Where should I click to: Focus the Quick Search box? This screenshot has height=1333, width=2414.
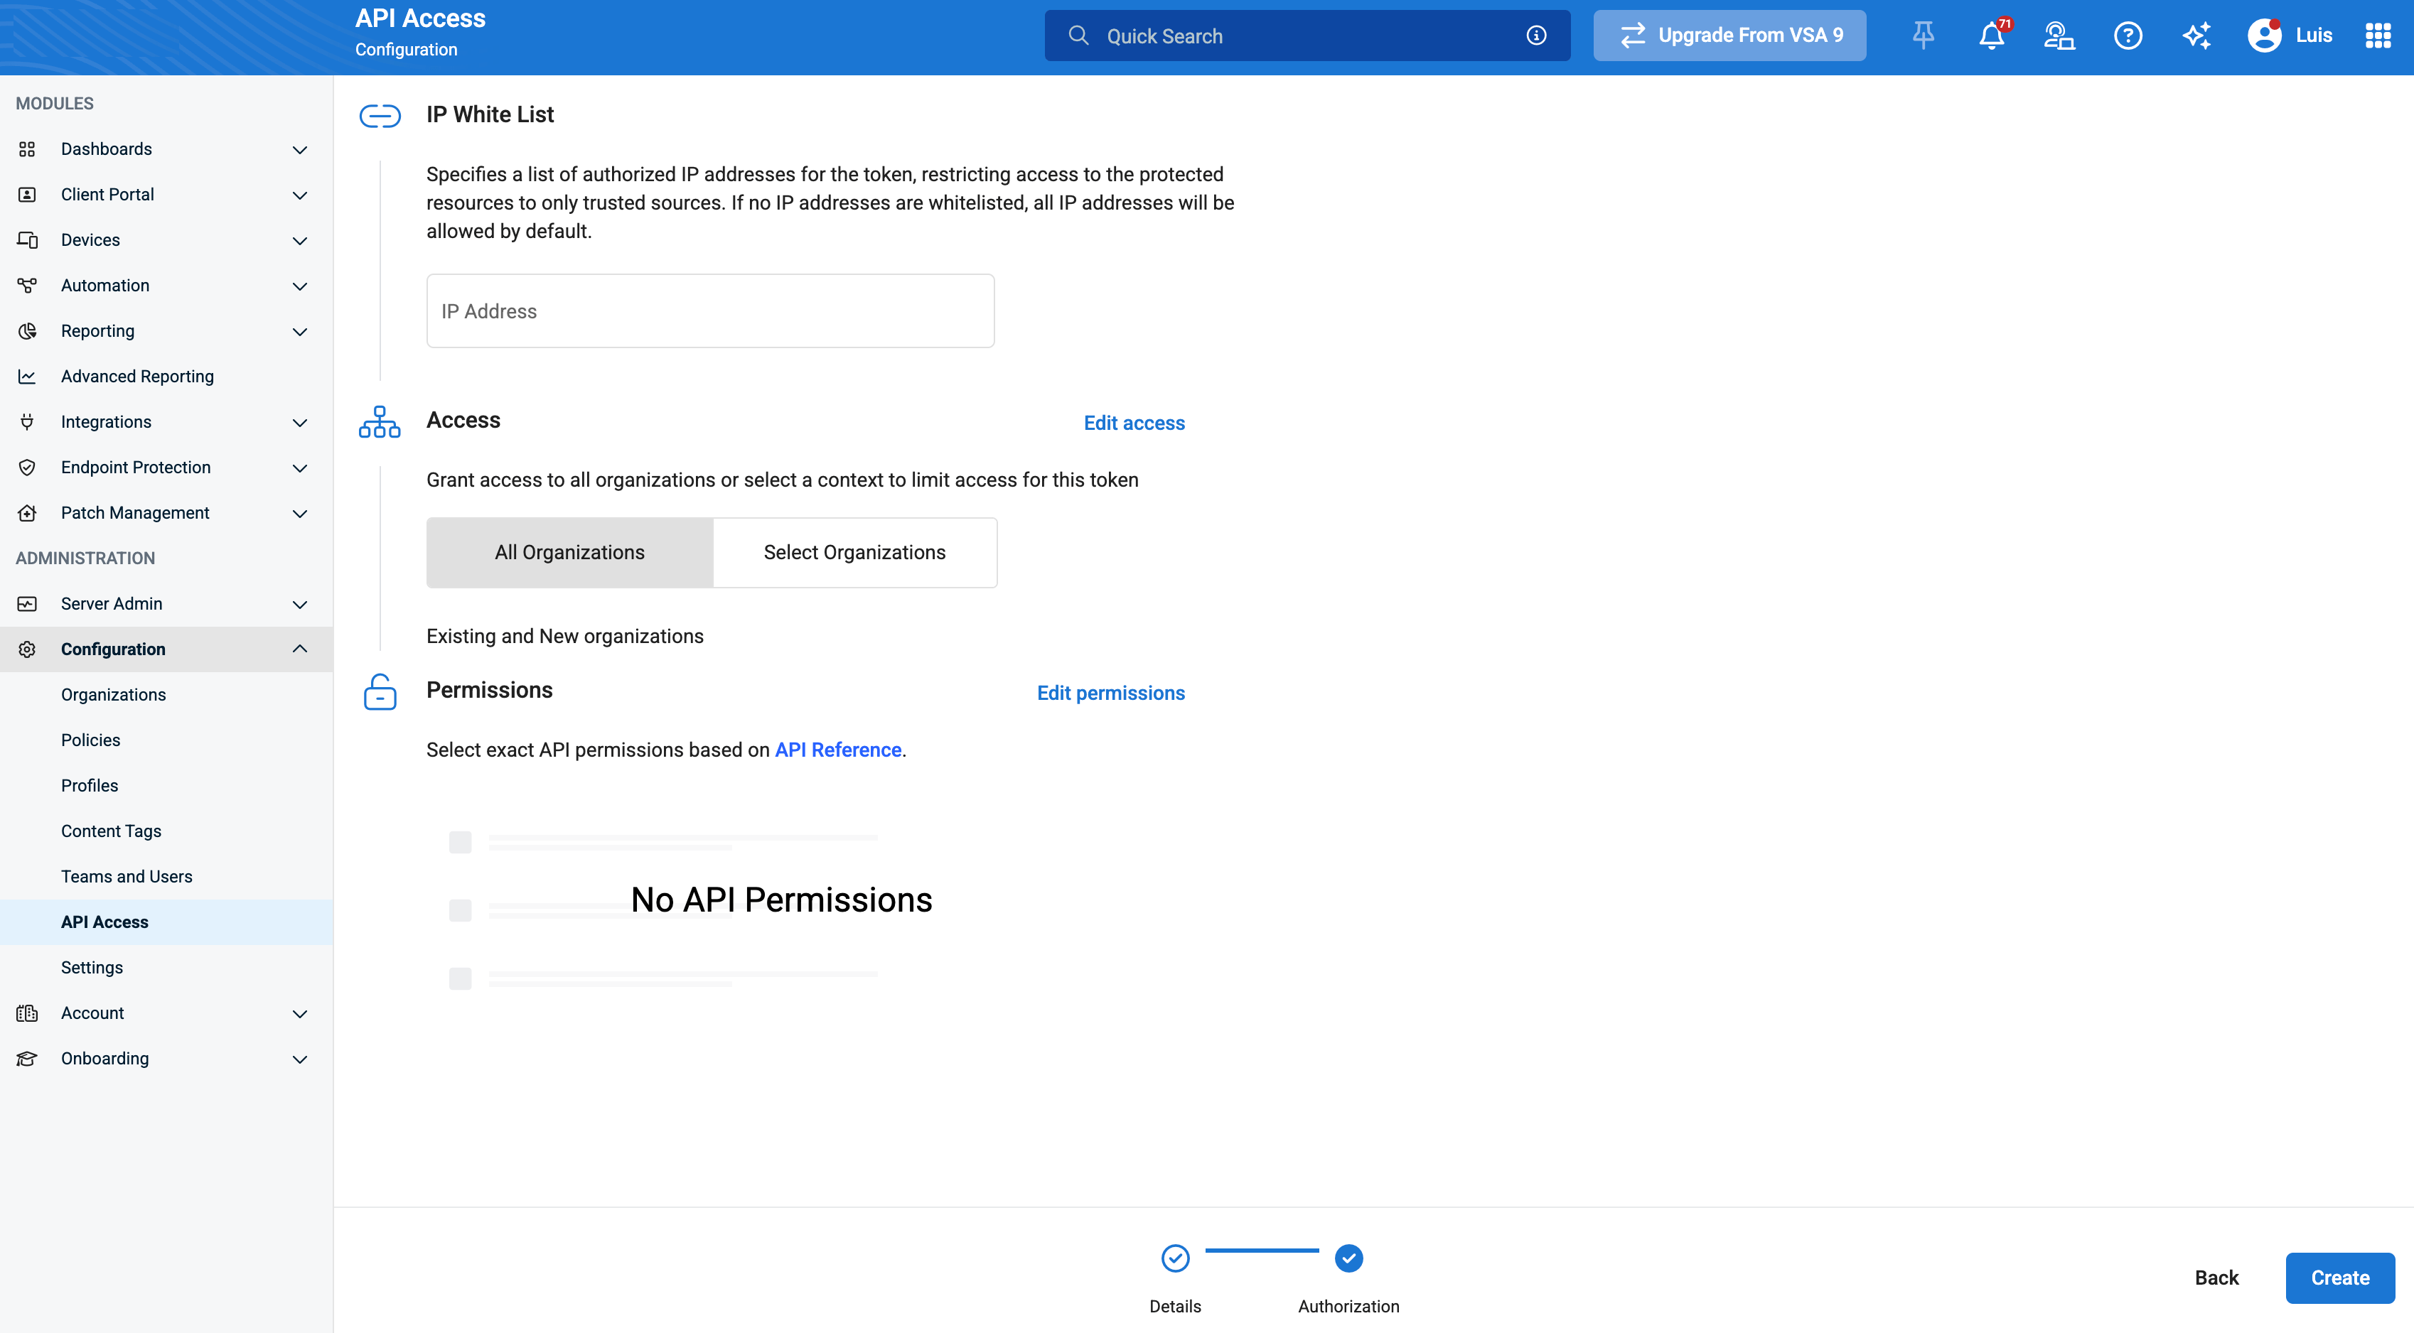click(1307, 36)
